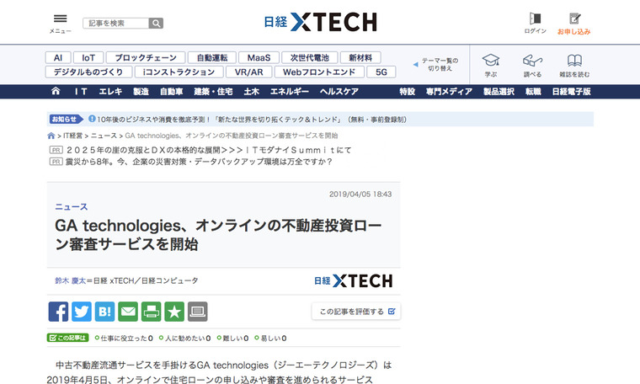Go to home via house icon in navbar
The height and width of the screenshot is (384, 640).
tap(56, 92)
